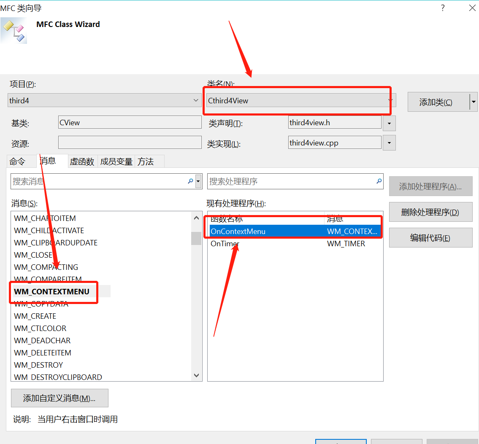The height and width of the screenshot is (444, 479).
Task: Open the 成员变量 tab
Action: click(116, 161)
